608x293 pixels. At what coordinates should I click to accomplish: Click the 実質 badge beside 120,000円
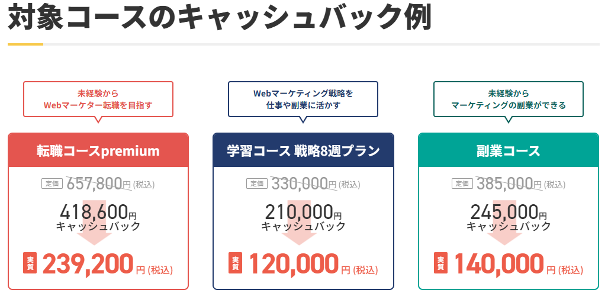click(235, 263)
